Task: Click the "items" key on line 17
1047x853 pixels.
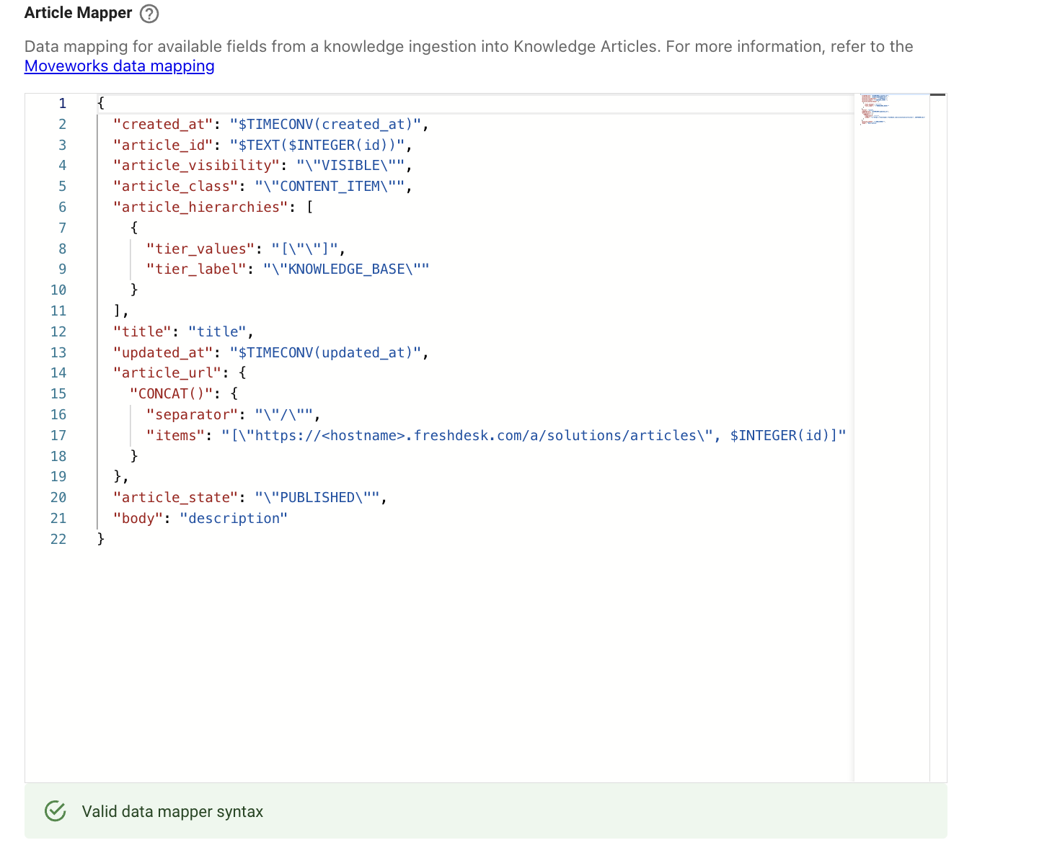Action: (x=176, y=436)
